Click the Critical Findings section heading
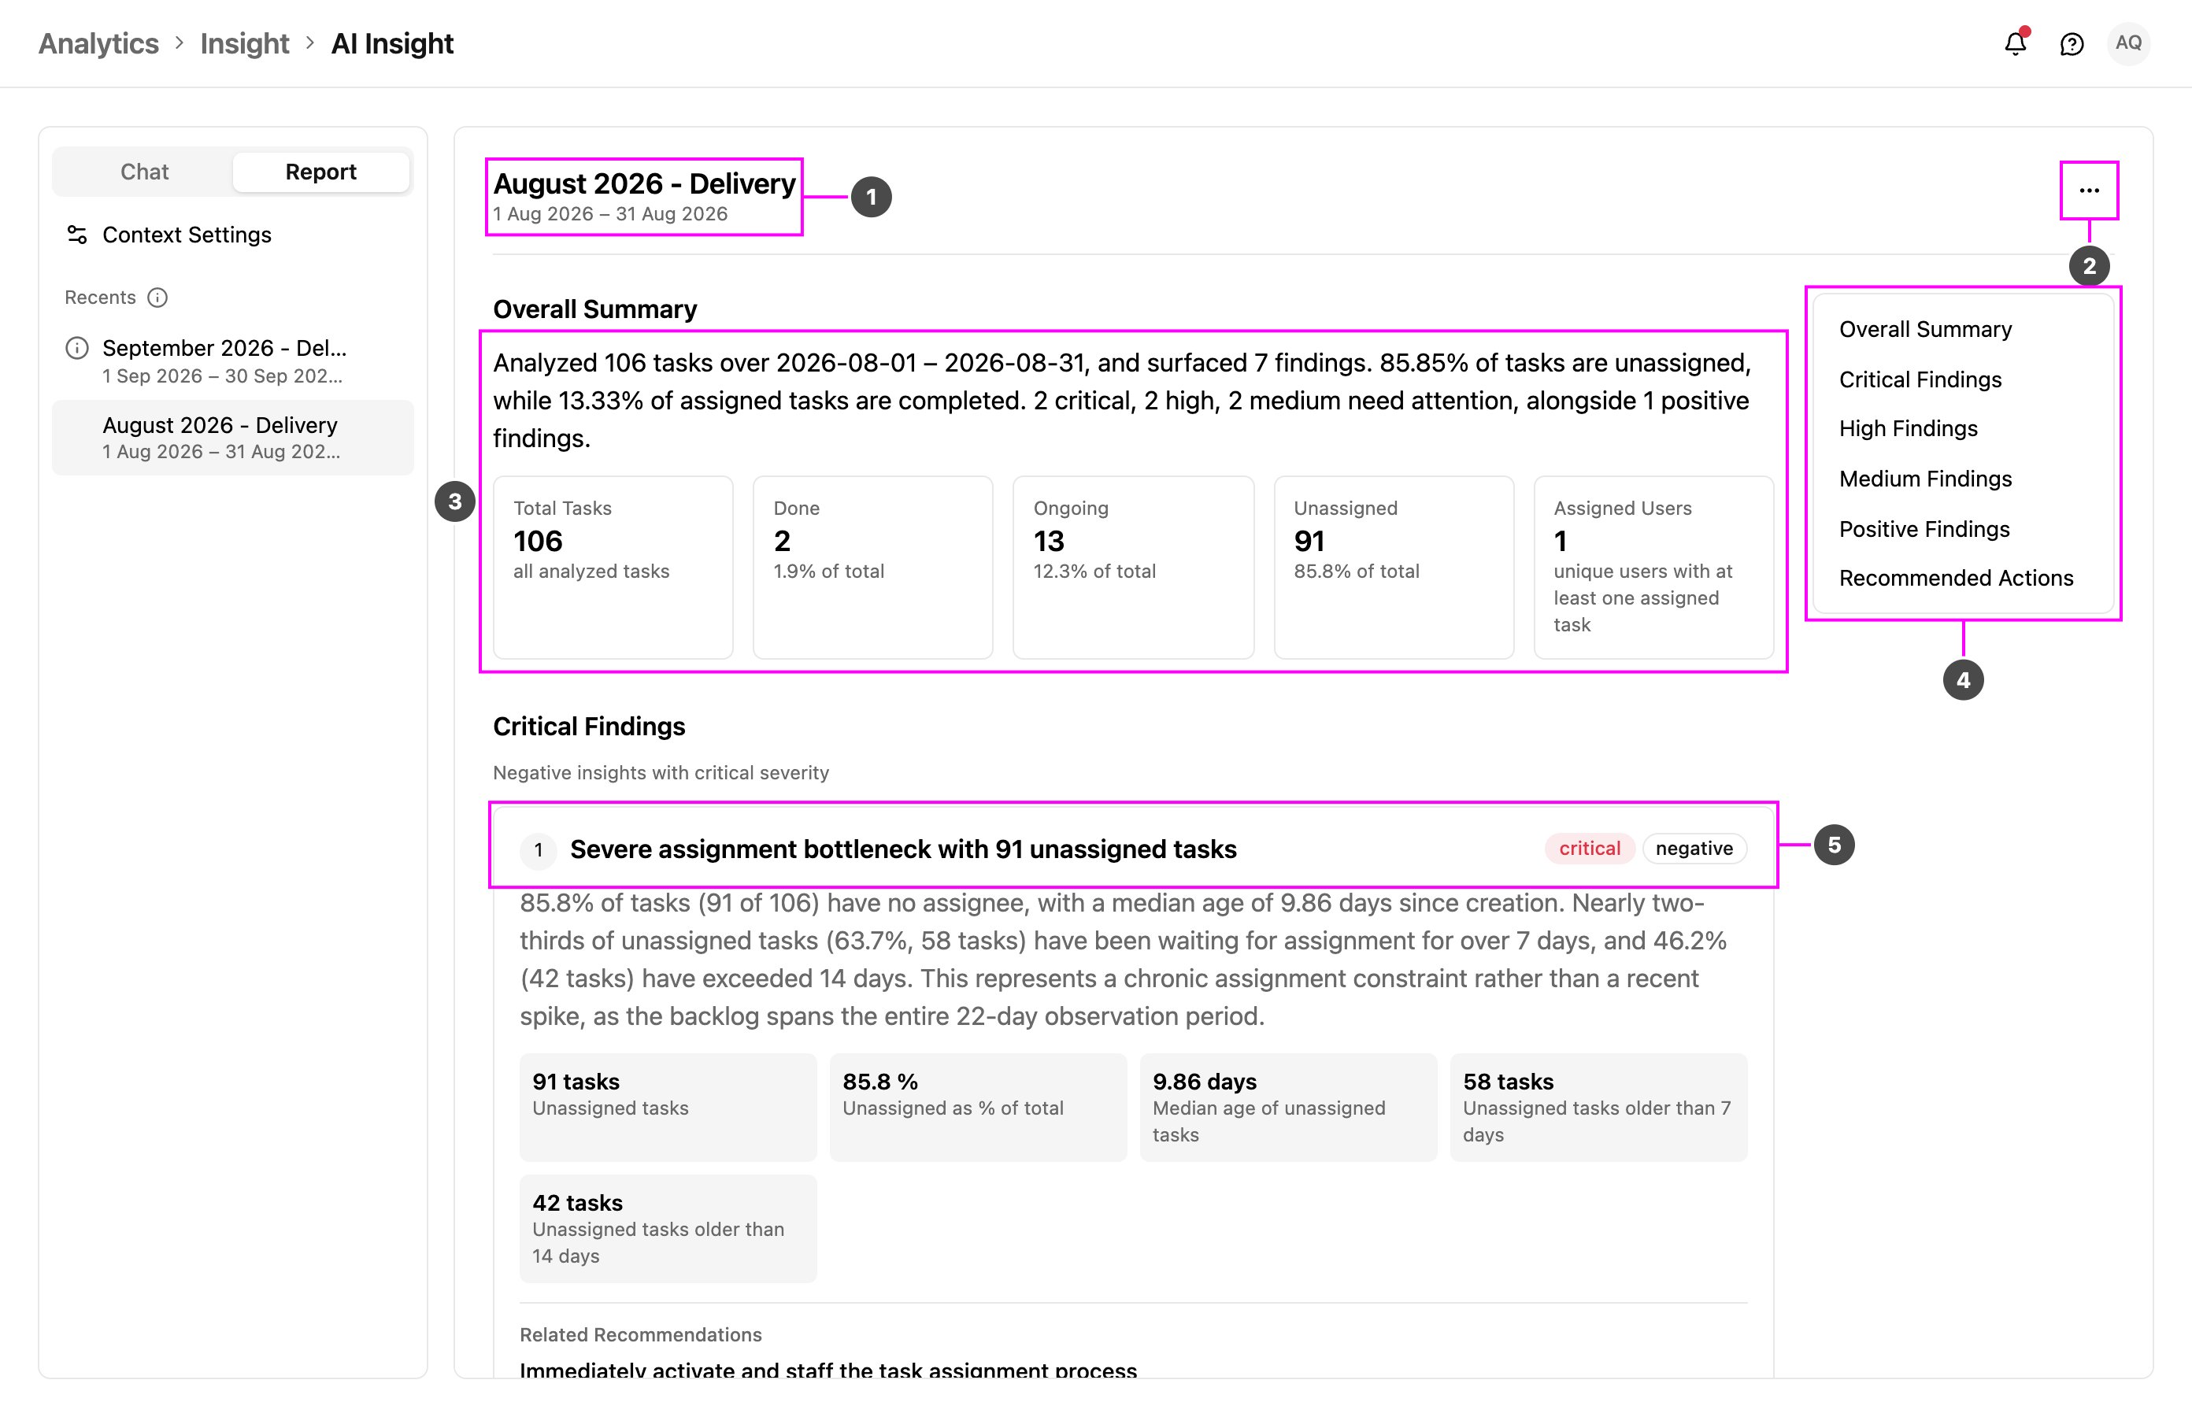Viewport: 2192px width, 1417px height. 589,726
